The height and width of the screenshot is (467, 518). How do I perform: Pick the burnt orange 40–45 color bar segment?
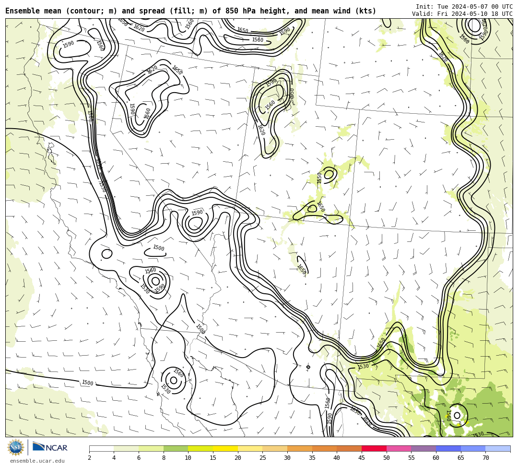(349, 448)
